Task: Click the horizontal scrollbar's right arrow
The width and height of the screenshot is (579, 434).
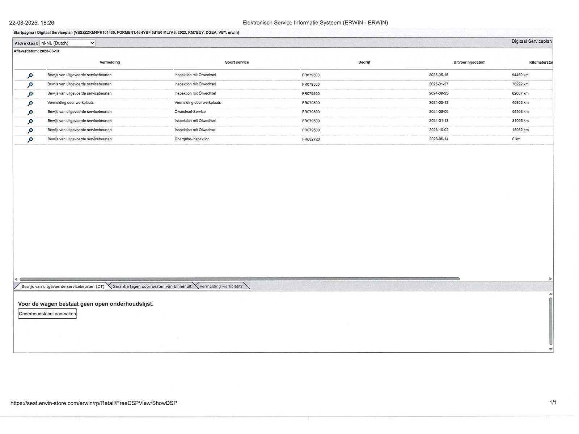Action: [x=550, y=279]
